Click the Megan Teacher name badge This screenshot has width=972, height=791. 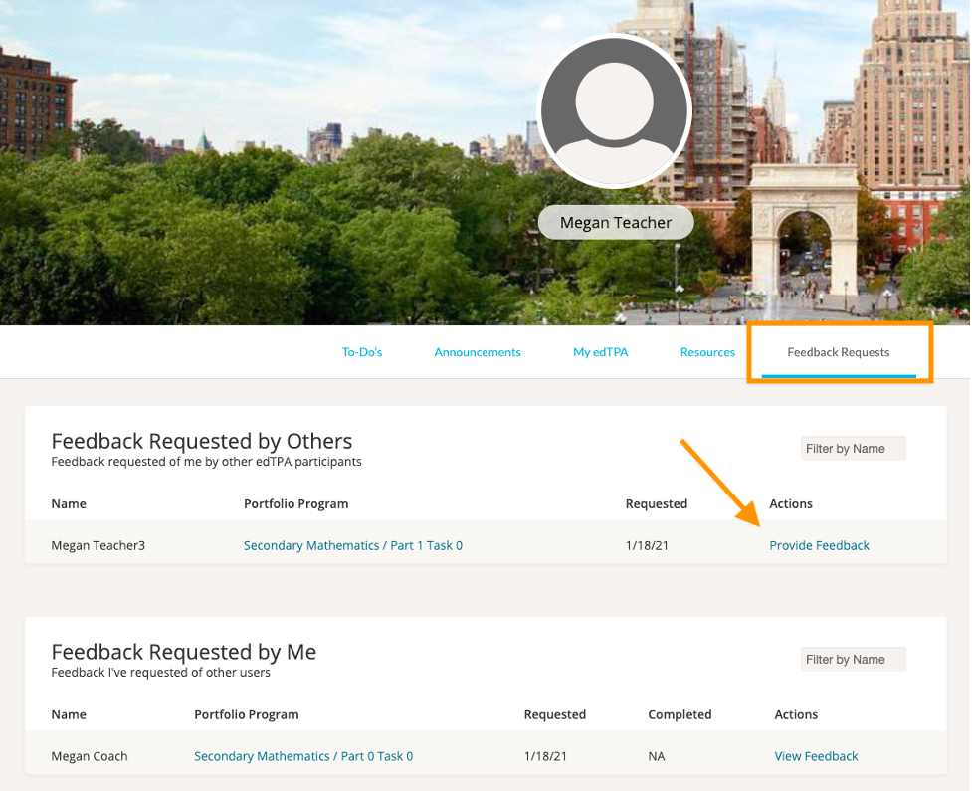(x=615, y=223)
